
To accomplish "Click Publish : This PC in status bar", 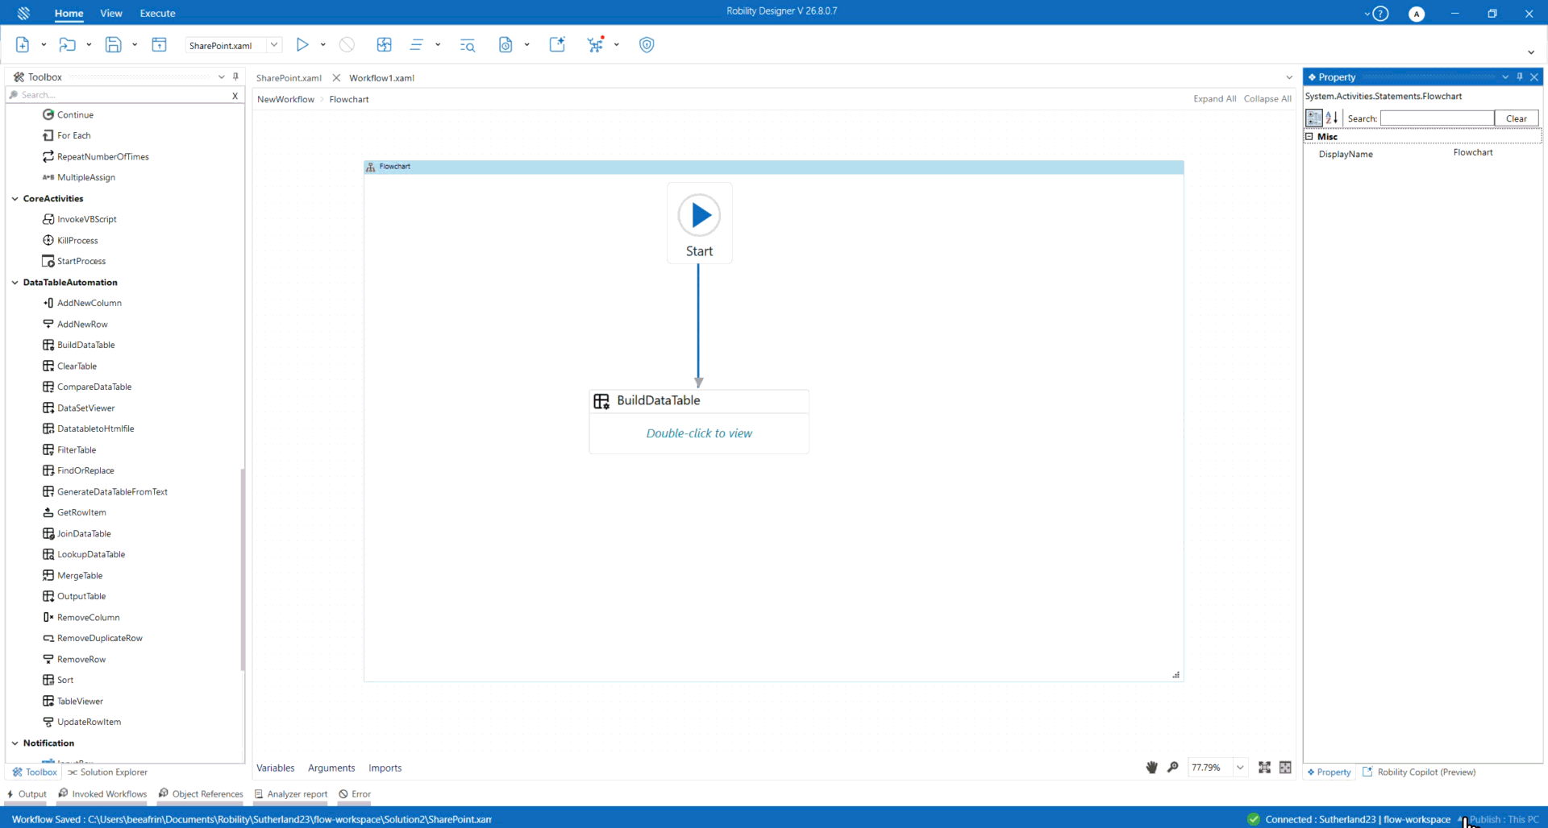I will point(1504,819).
